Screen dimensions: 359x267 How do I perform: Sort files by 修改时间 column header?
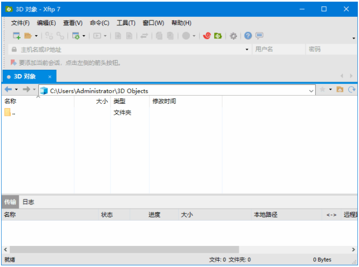(186, 101)
